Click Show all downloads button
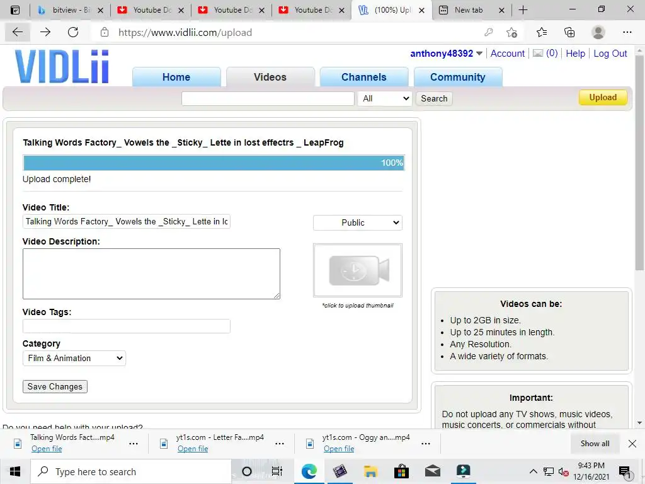This screenshot has width=645, height=484. tap(595, 443)
